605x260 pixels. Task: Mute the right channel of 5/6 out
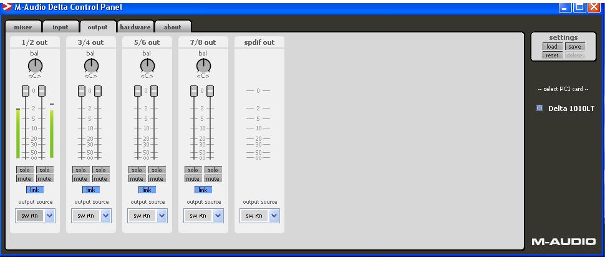tap(157, 179)
